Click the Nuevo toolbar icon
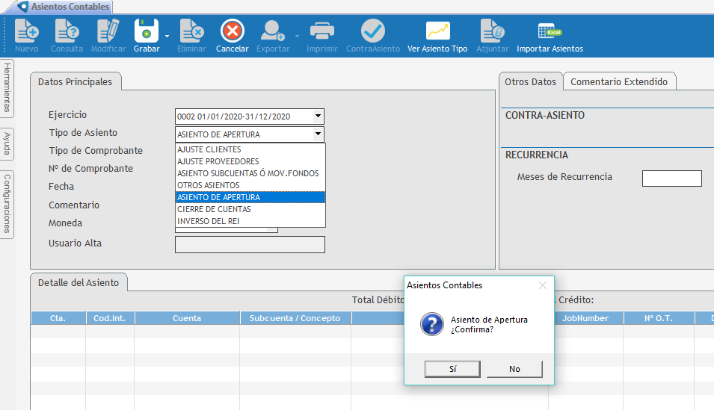The width and height of the screenshot is (714, 410). [x=26, y=31]
